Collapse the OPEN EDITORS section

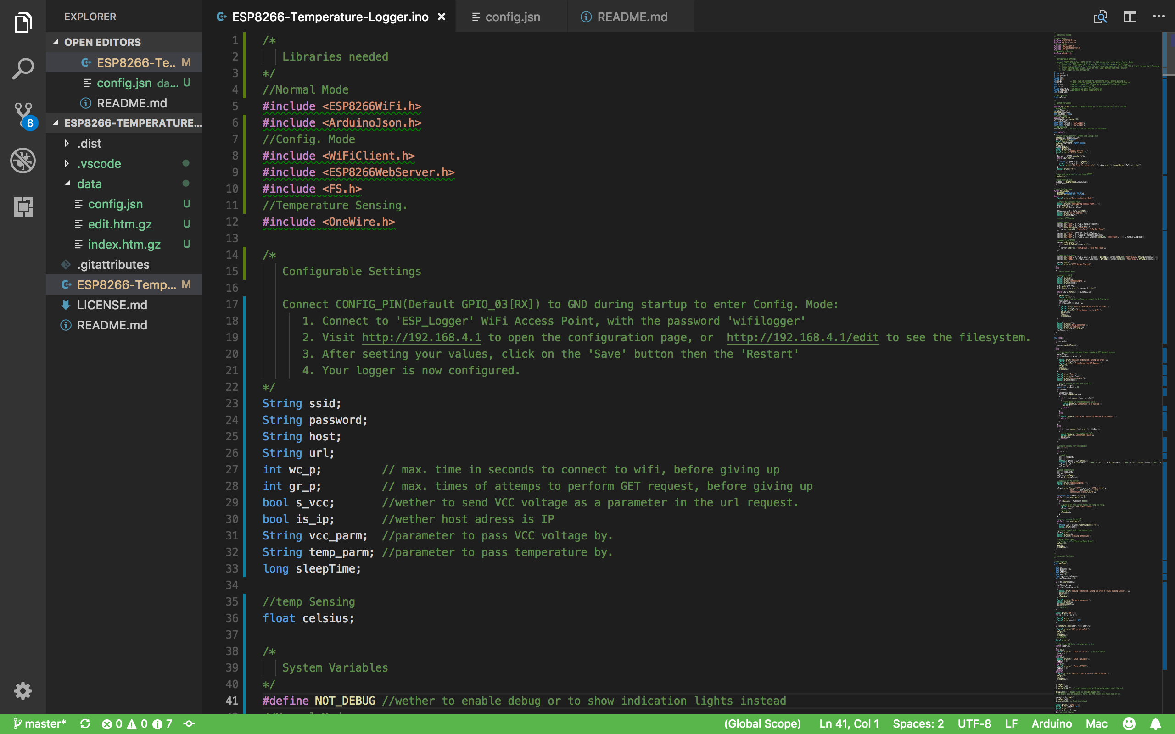coord(56,42)
